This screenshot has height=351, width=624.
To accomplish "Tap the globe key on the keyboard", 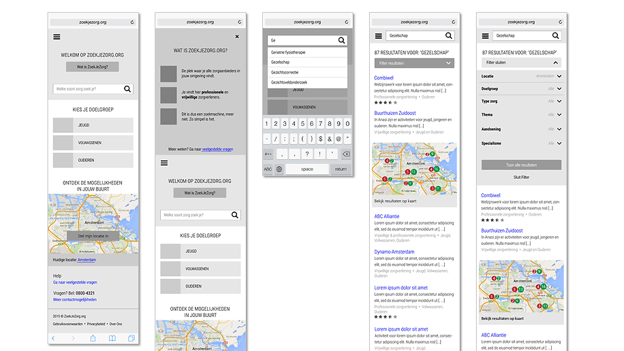I will coord(279,169).
